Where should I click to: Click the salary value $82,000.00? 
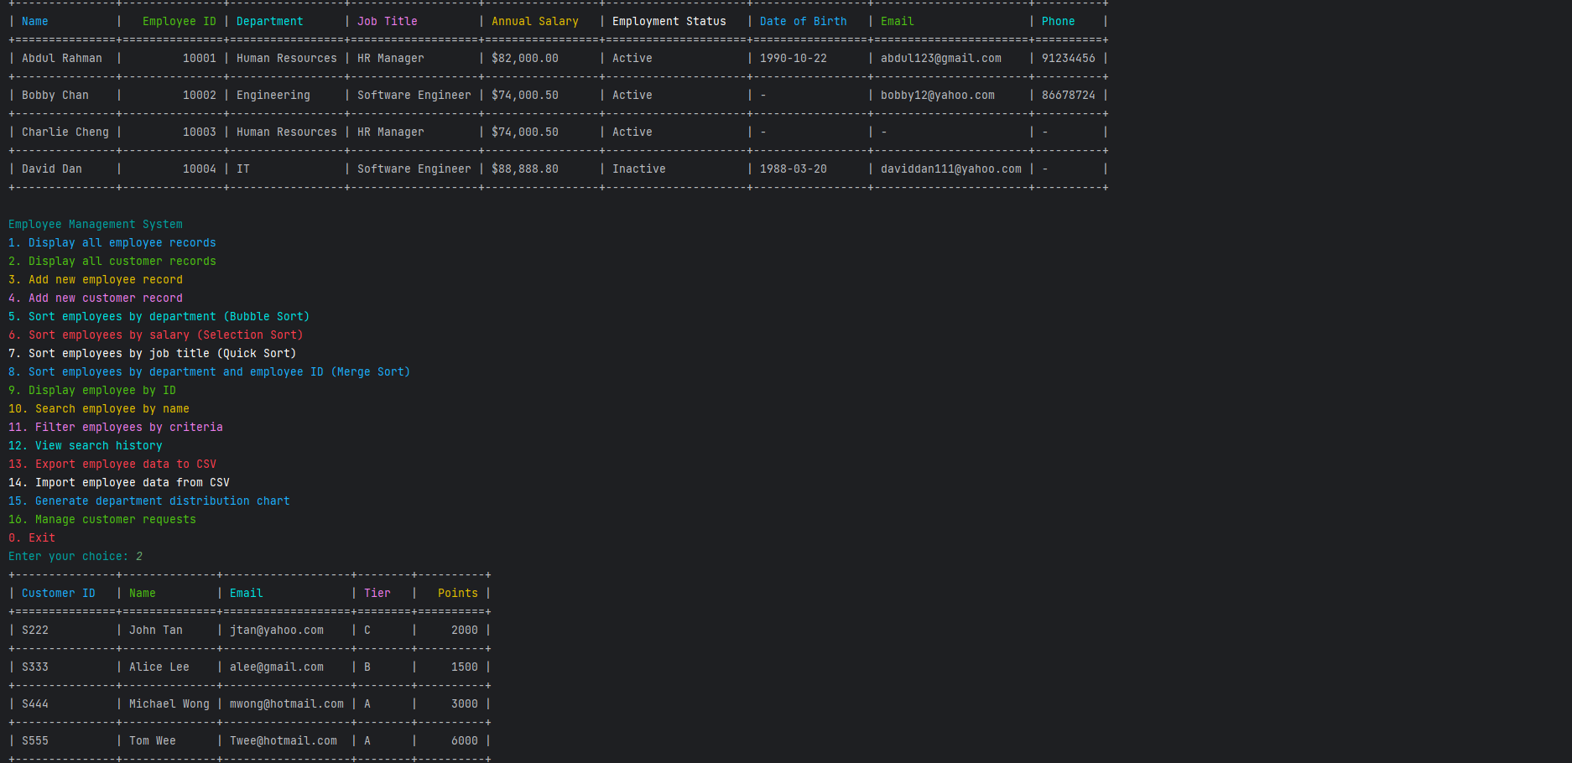pyautogui.click(x=525, y=58)
